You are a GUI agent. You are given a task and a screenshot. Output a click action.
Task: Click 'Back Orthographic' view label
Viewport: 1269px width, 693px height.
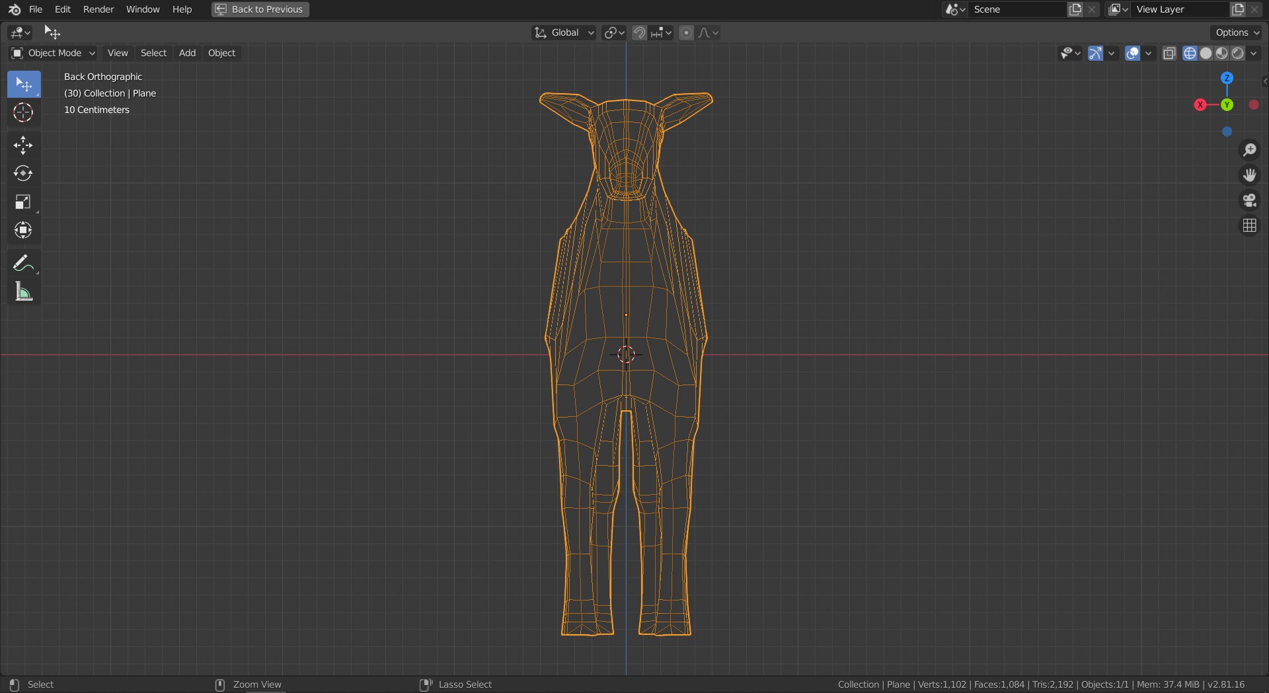(103, 77)
